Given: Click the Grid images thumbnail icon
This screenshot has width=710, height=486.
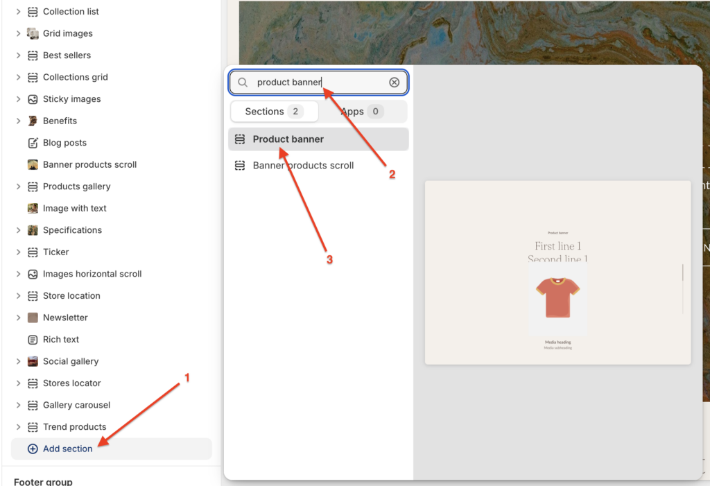Looking at the screenshot, I should [33, 33].
